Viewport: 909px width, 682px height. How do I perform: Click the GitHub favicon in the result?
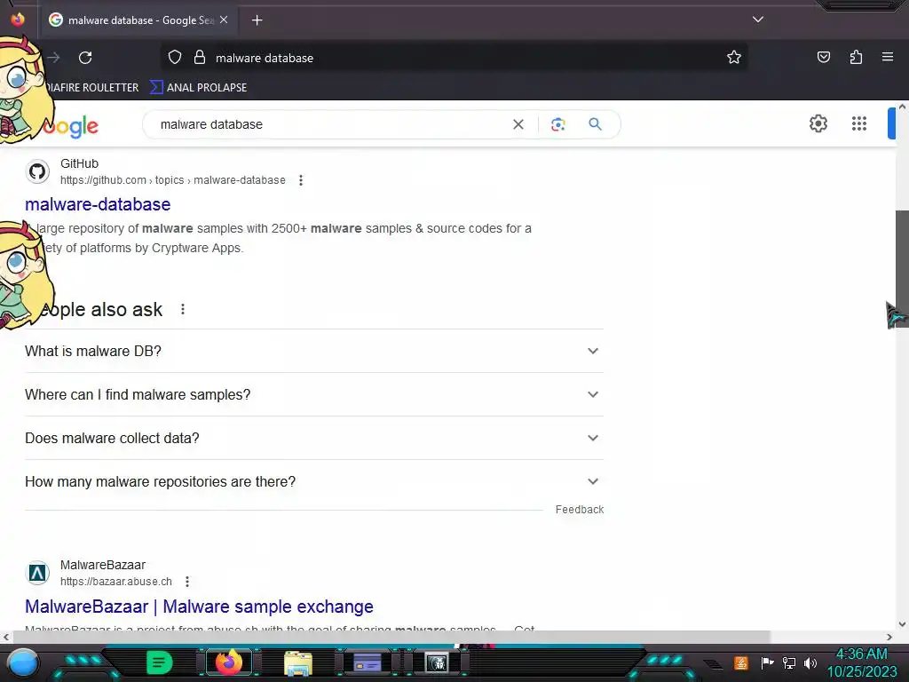coord(37,171)
